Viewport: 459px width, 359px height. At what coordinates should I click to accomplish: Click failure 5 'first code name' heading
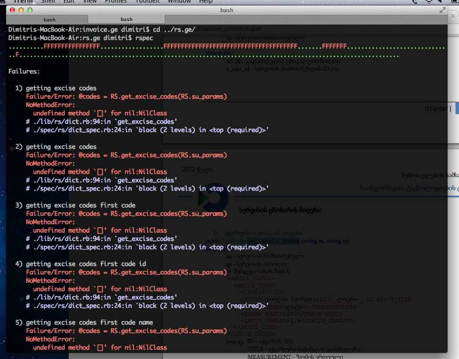point(89,322)
